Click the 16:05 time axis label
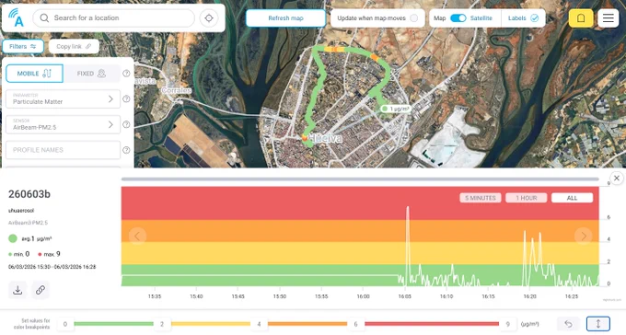626x335 pixels. (x=405, y=296)
